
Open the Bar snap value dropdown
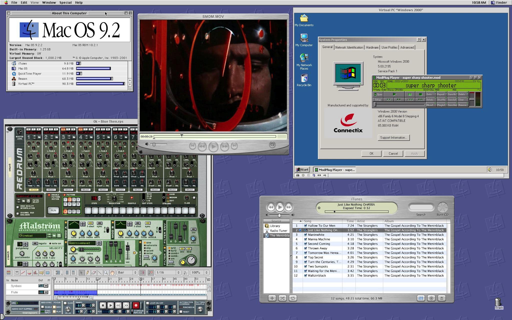coord(127,272)
